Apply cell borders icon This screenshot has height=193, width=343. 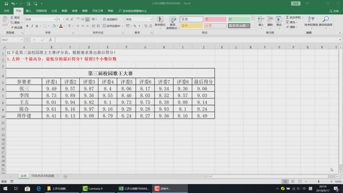coord(45,26)
